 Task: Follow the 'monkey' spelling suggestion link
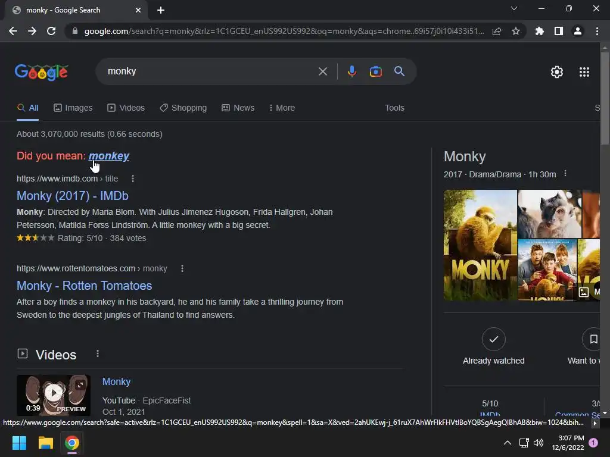click(x=109, y=156)
